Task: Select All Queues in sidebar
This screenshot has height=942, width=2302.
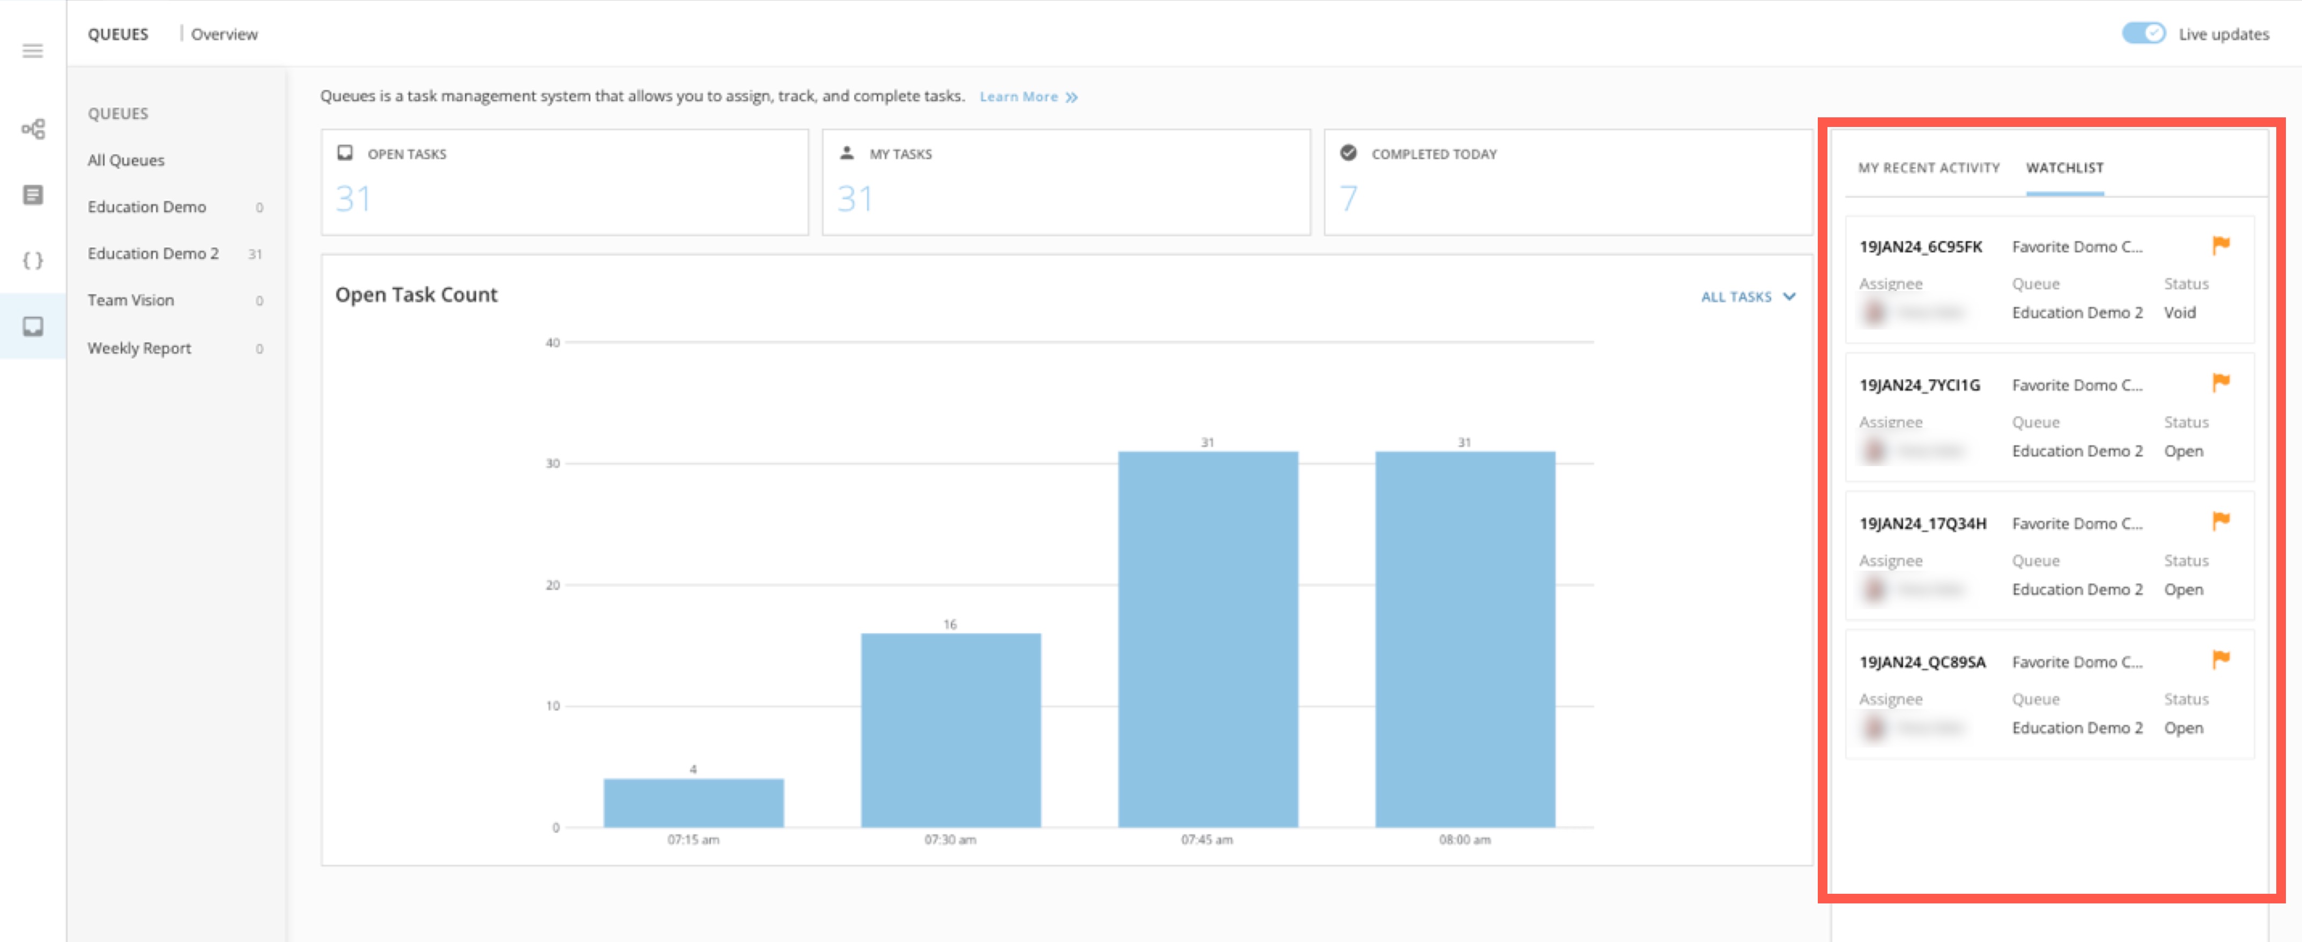Action: click(x=126, y=160)
